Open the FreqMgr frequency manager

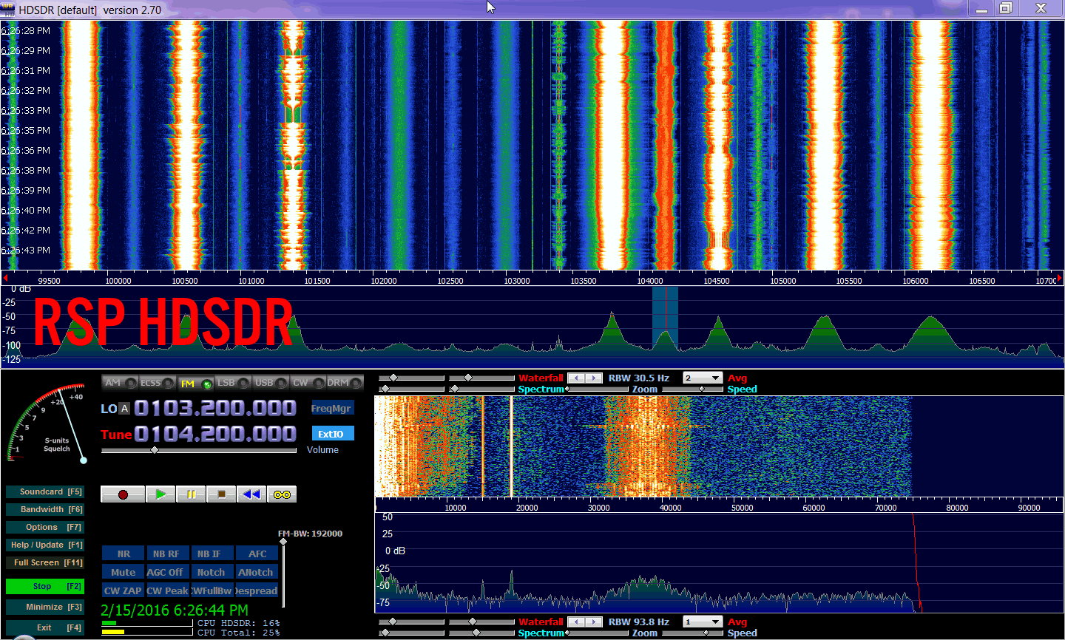pos(331,408)
